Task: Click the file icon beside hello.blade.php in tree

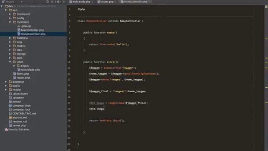Action: (x=19, y=70)
